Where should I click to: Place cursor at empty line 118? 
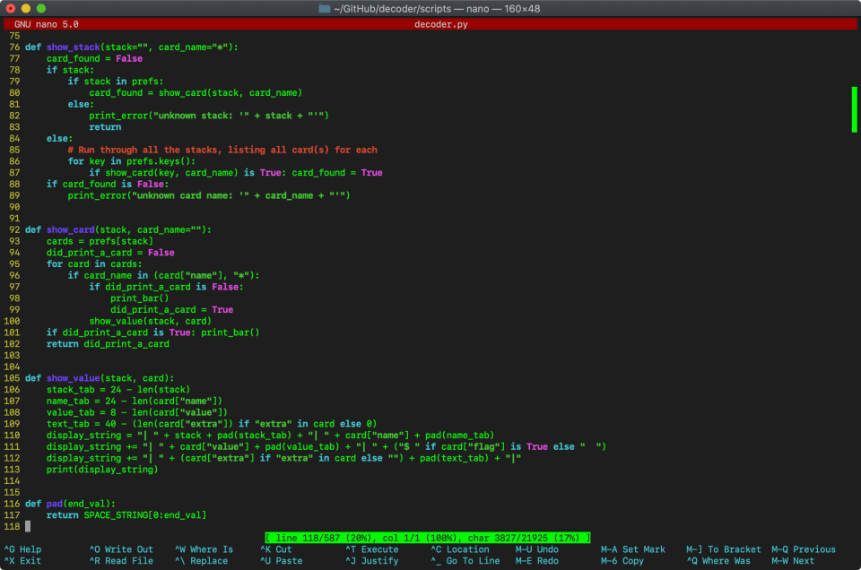(29, 526)
